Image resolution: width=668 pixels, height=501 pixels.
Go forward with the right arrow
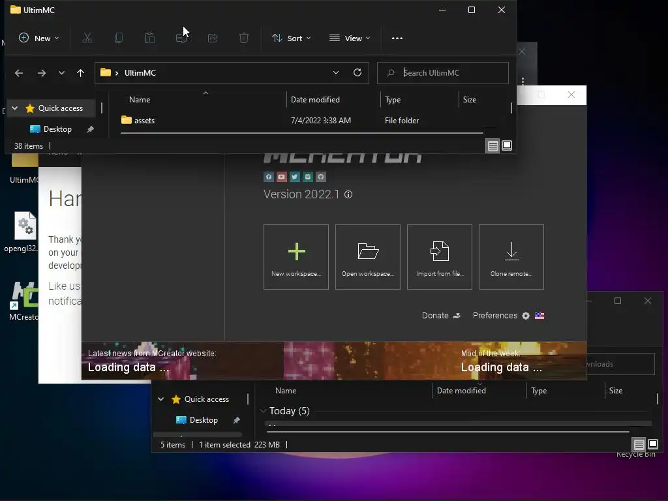pyautogui.click(x=41, y=73)
